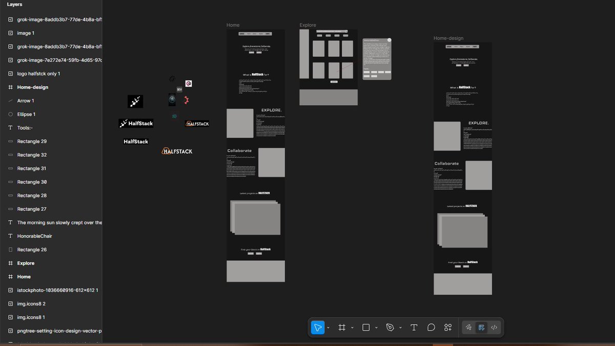Image resolution: width=615 pixels, height=346 pixels.
Task: Click the image icon of logo halfstck layer
Action: [x=10, y=74]
